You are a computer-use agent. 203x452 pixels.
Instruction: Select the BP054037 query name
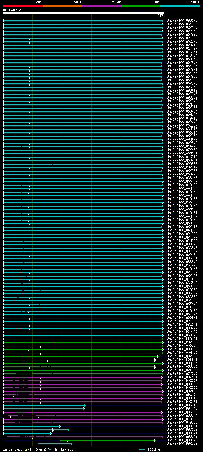pyautogui.click(x=12, y=10)
